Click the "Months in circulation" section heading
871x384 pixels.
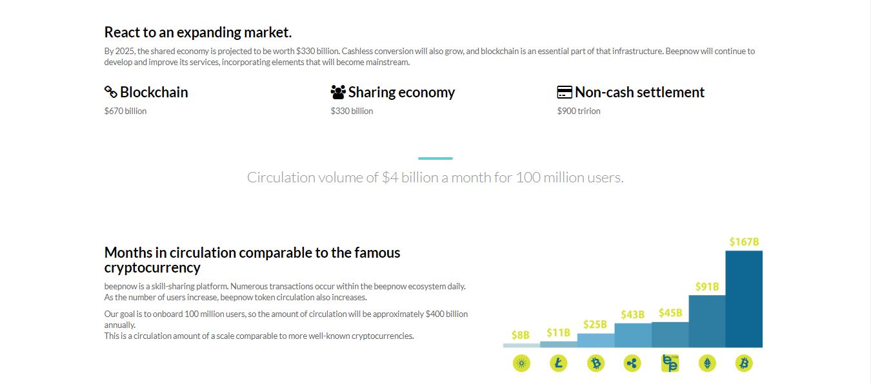(x=252, y=260)
